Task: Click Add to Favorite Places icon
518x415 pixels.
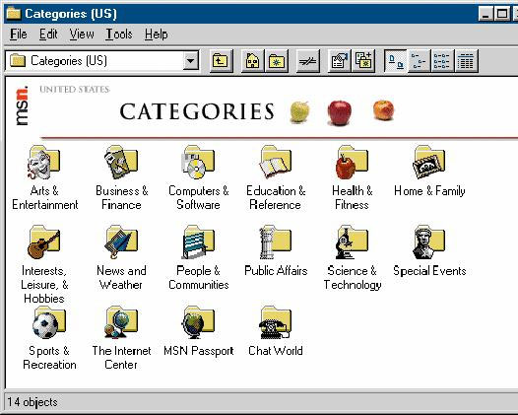Action: pos(363,61)
